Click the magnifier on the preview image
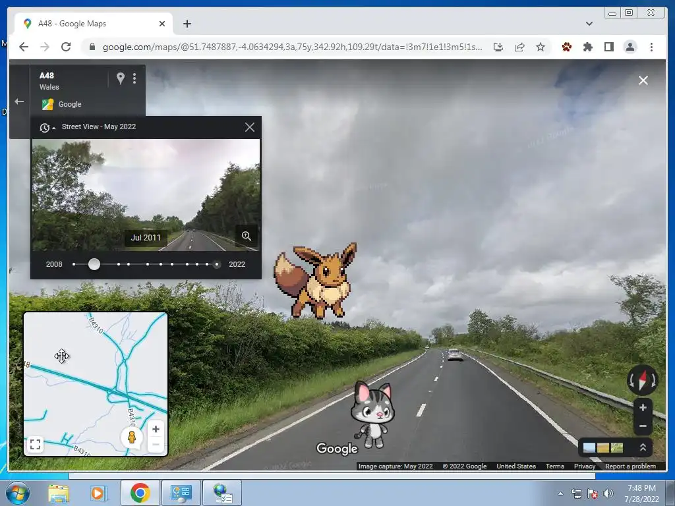The width and height of the screenshot is (675, 506). pyautogui.click(x=247, y=236)
